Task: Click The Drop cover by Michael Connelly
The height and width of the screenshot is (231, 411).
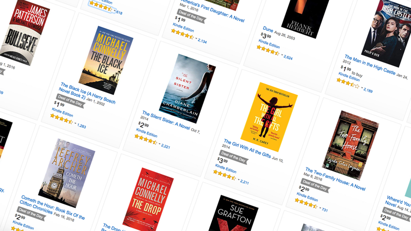Action: point(148,200)
